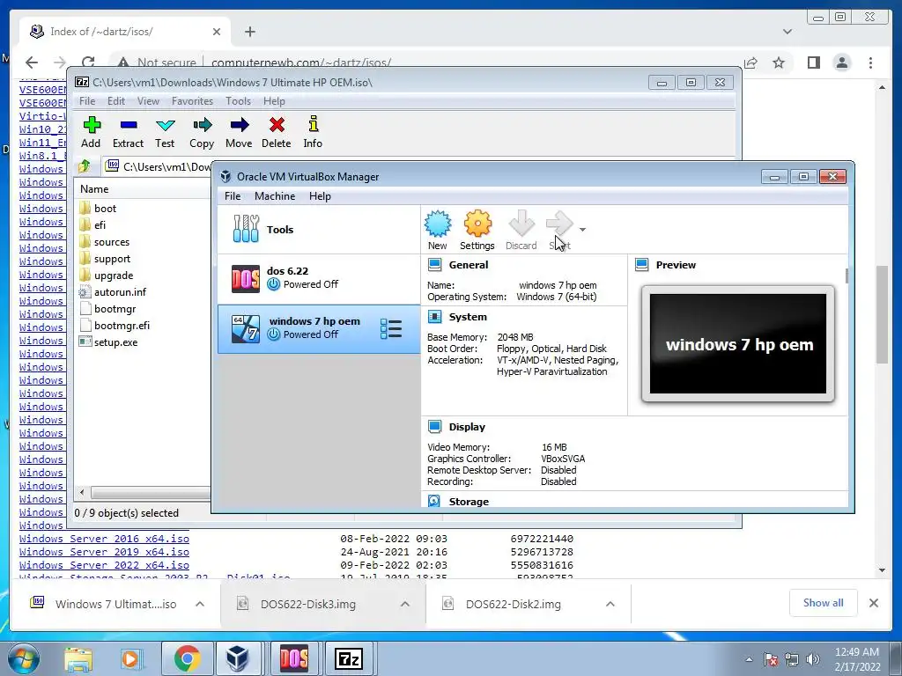Click the 7-Zip Delete icon

(277, 125)
